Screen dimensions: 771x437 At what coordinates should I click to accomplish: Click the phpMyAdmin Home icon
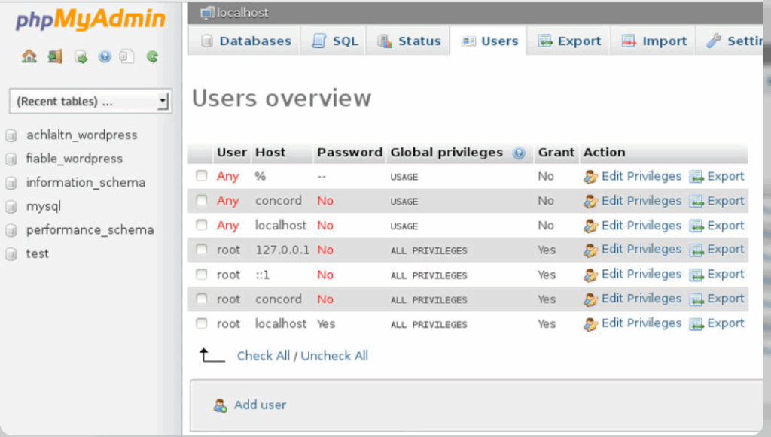point(29,56)
